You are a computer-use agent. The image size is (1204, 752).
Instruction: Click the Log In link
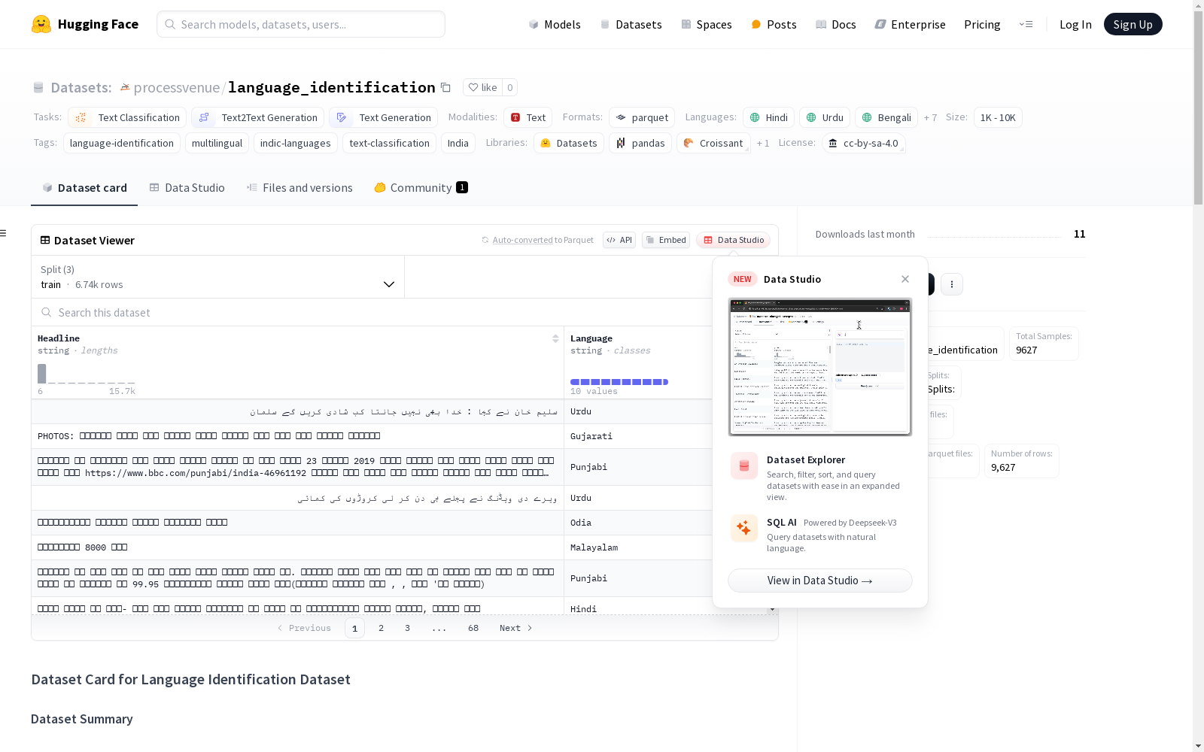[1075, 24]
